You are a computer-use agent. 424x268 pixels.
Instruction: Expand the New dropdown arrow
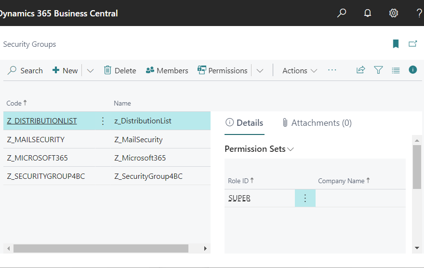[x=90, y=71]
